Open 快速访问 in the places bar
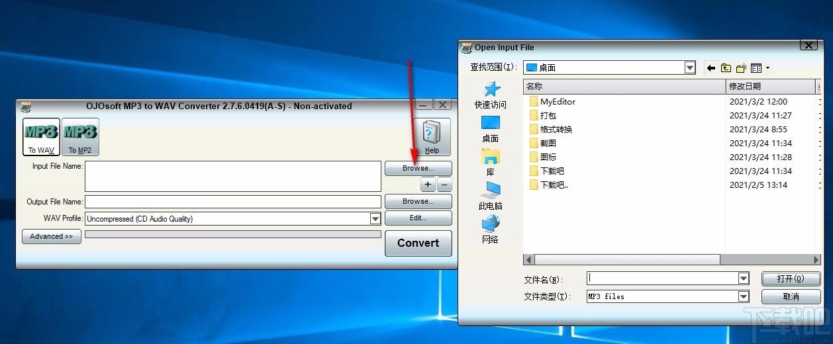833x344 pixels. coord(490,95)
